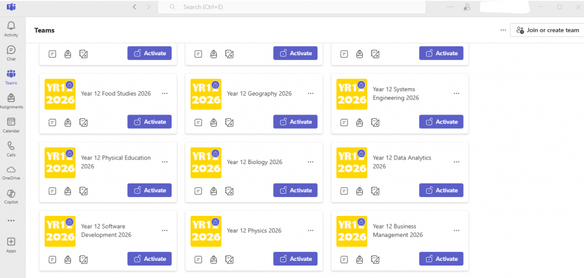
Task: Open Year 12 Systems Engineering team thumbnail
Action: coord(352,93)
